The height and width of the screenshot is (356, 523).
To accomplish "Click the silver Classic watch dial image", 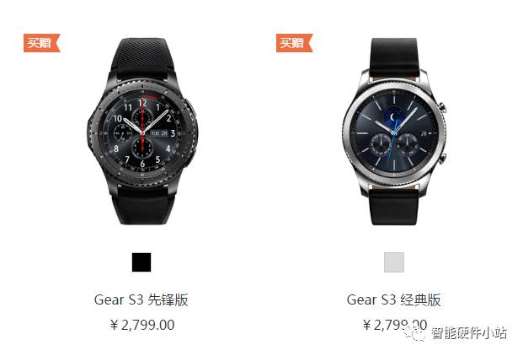I will pos(394,133).
